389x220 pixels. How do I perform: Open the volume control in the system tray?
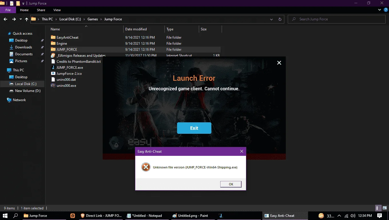click(x=353, y=216)
